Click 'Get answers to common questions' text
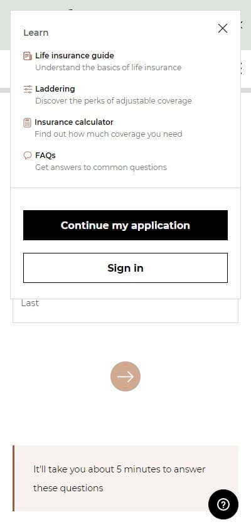The height and width of the screenshot is (527, 251). [x=101, y=167]
